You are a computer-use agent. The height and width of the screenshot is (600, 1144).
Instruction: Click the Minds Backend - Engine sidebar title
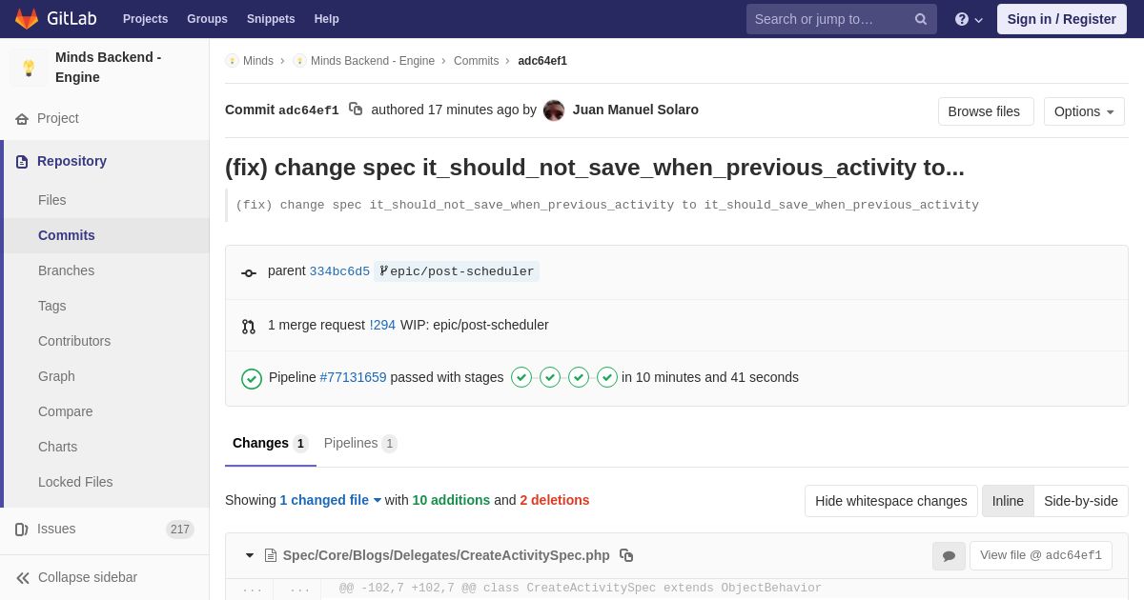(109, 68)
